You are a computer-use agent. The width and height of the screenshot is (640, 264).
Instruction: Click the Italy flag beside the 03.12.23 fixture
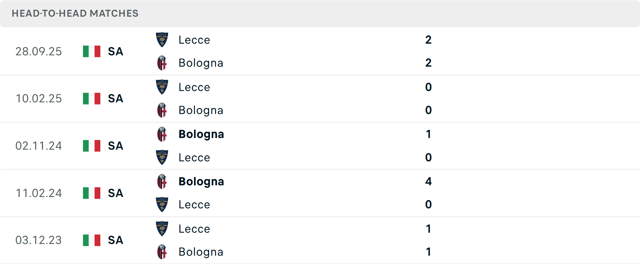(x=91, y=240)
